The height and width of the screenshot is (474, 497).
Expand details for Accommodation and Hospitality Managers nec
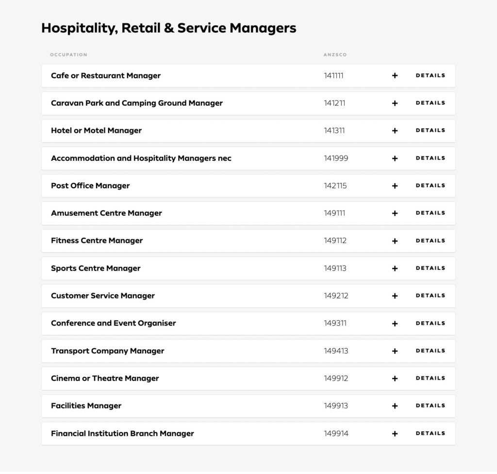430,158
